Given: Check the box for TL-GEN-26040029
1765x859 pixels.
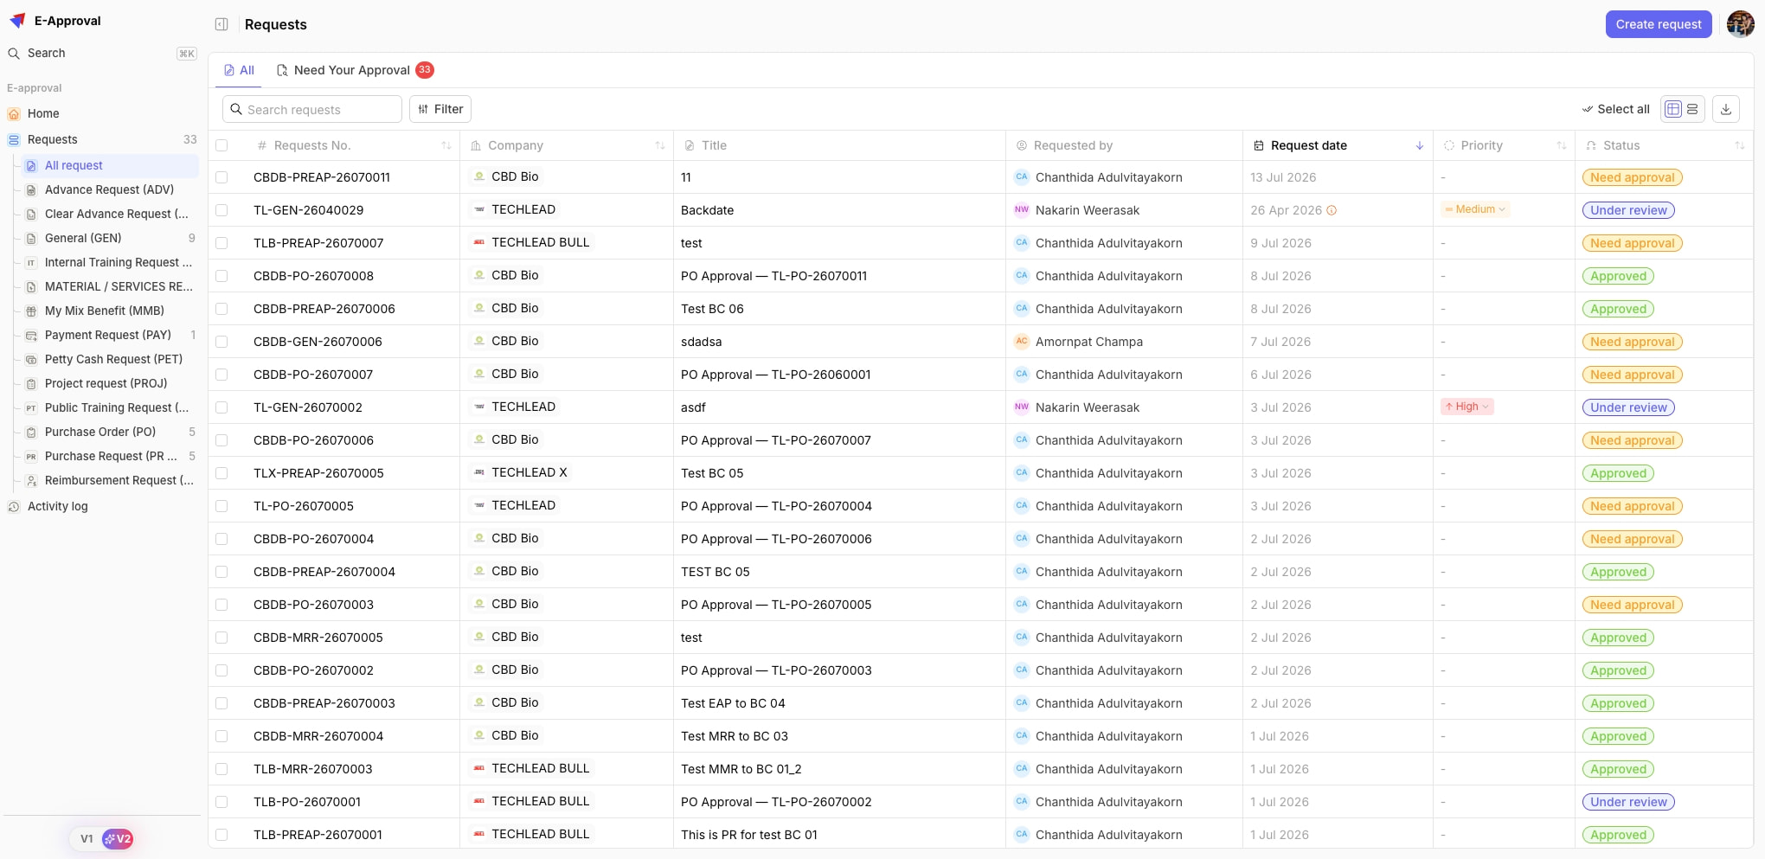Looking at the screenshot, I should pyautogui.click(x=221, y=210).
